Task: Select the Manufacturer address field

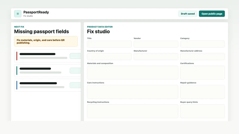Action: point(203,57)
